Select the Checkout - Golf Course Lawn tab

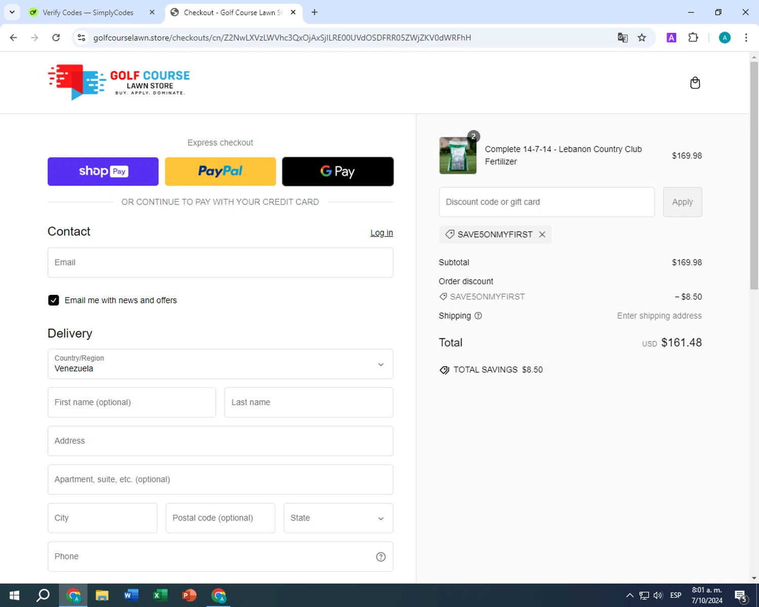pyautogui.click(x=233, y=12)
